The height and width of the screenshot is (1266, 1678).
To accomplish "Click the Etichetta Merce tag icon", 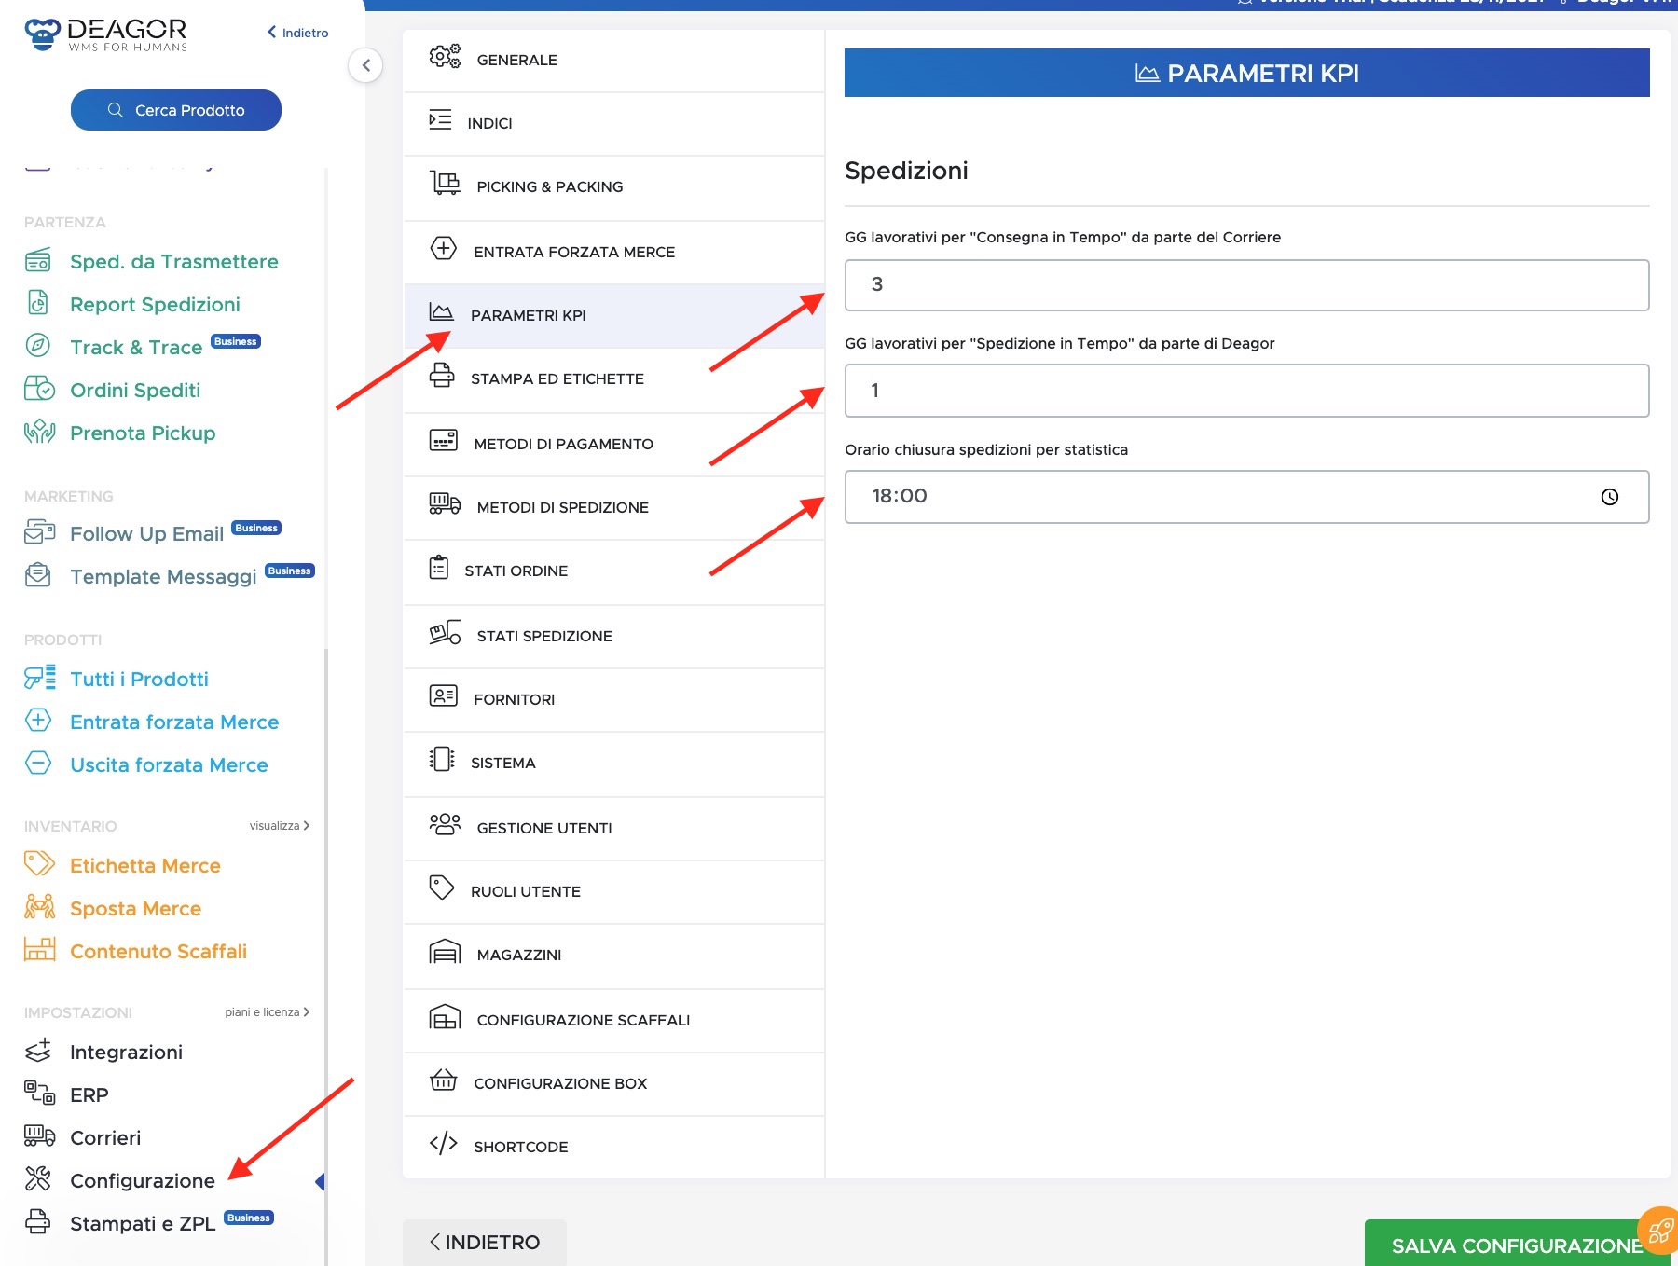I will click(x=39, y=864).
